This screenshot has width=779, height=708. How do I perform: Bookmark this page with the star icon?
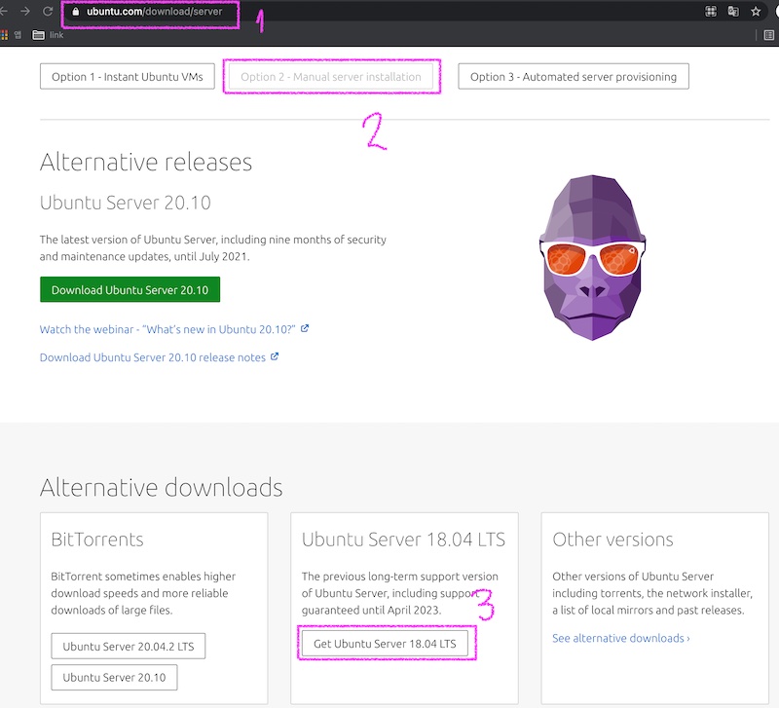[756, 12]
